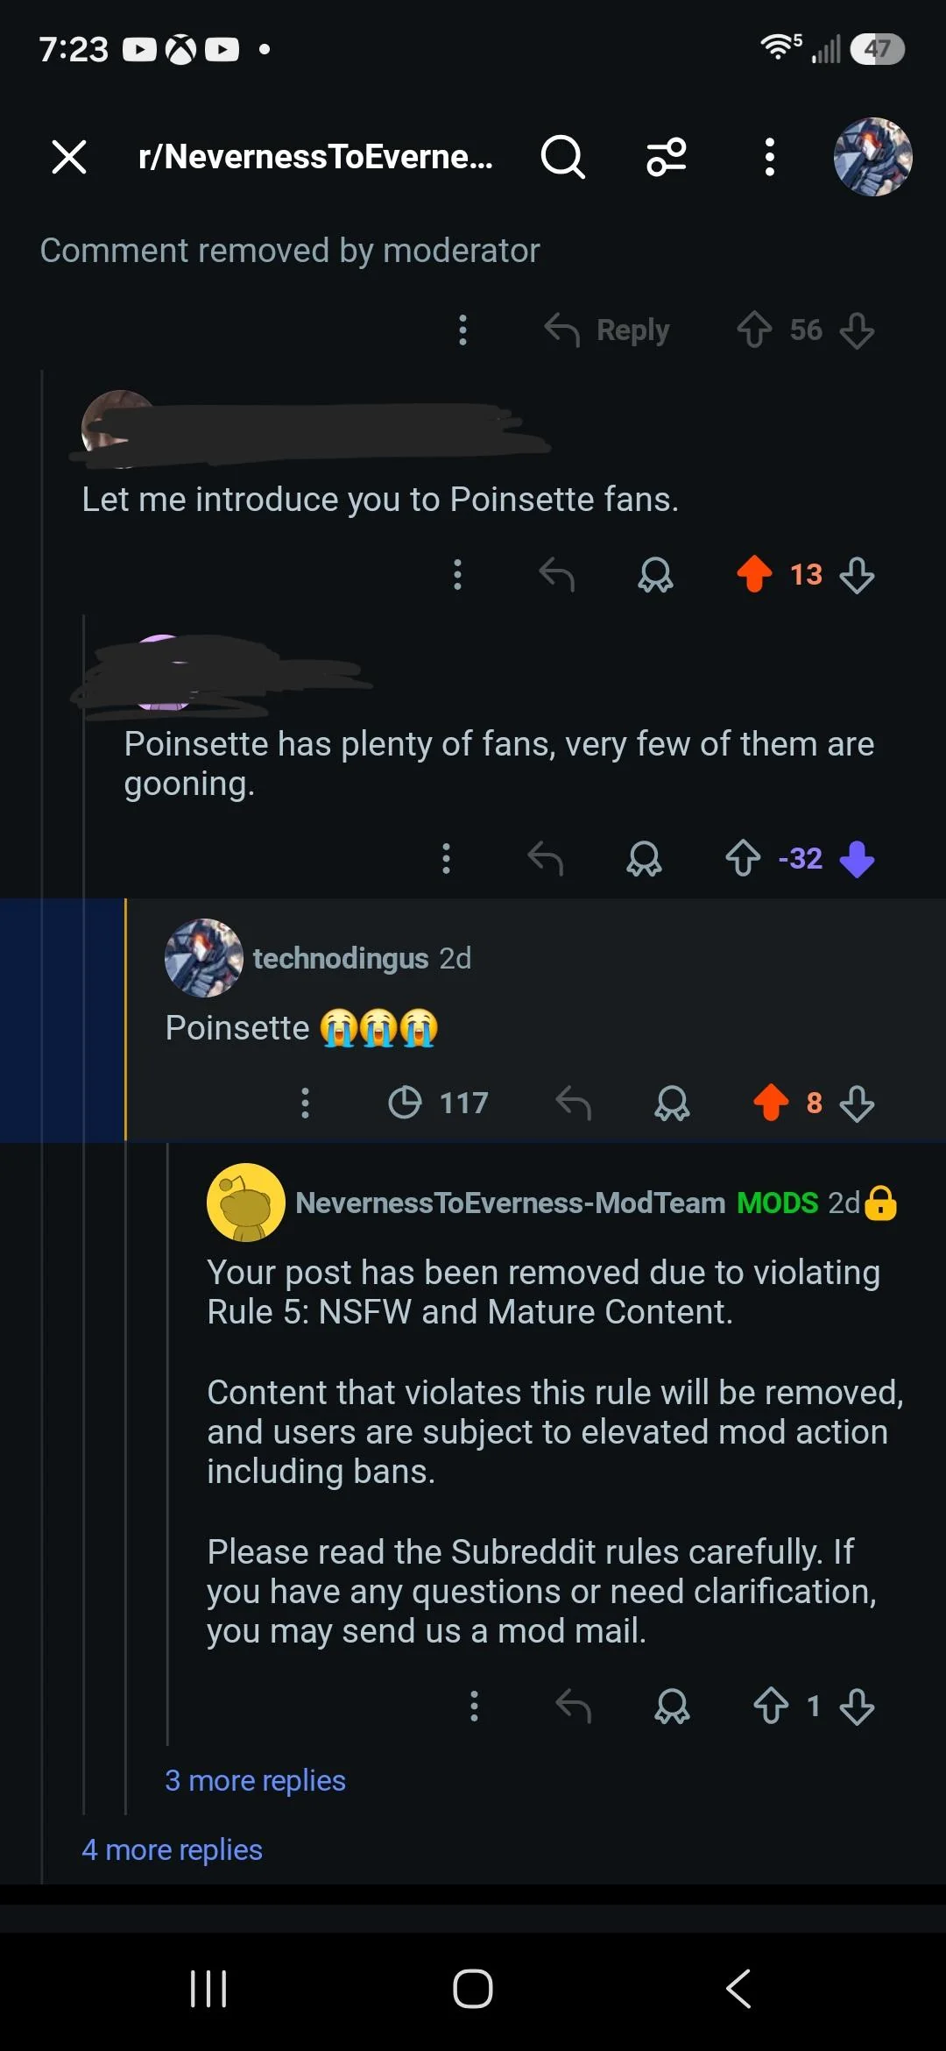Upvote the ModTeam removal notice comment

771,1706
